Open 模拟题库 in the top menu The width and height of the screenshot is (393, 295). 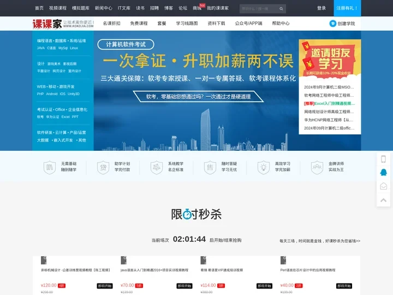tap(81, 8)
